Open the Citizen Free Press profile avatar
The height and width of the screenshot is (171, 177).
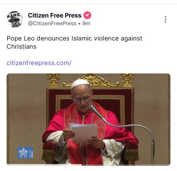coord(15,19)
